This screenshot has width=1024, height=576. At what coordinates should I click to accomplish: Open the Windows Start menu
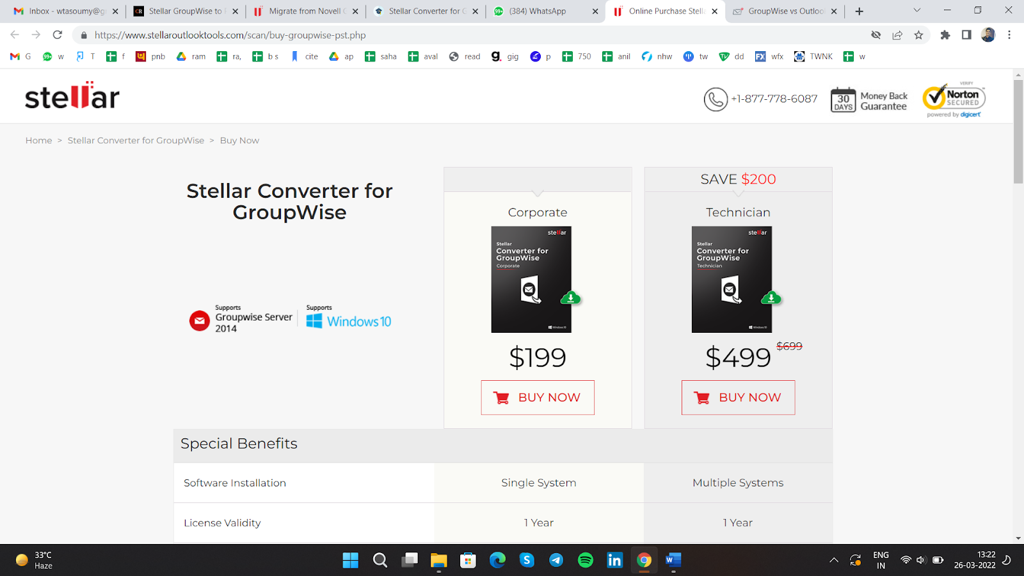pyautogui.click(x=351, y=561)
